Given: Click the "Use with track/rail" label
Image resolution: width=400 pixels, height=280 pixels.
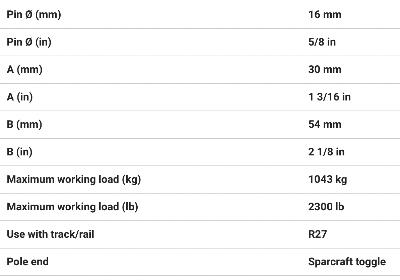Looking at the screenshot, I should [50, 234].
